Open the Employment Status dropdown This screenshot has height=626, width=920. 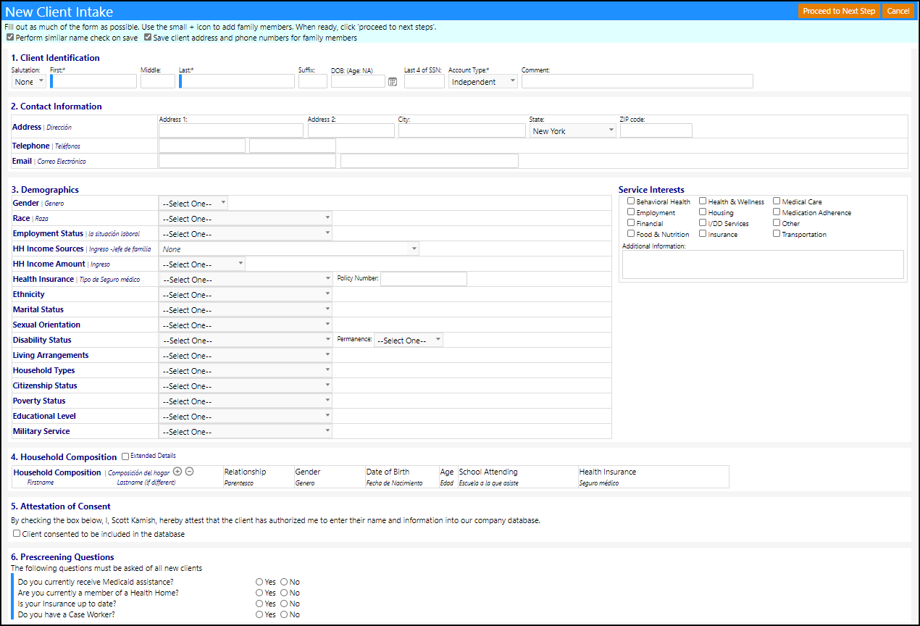pos(246,233)
